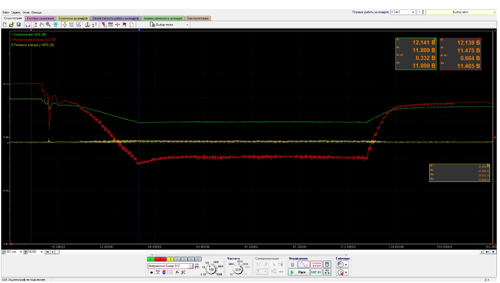Expand the cylinder firing order dropdown 1-3-4-2
The image size is (500, 283).
pos(403,12)
